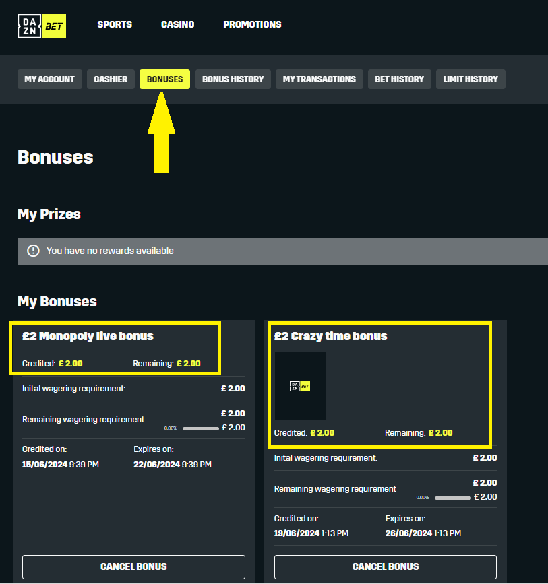Screen dimensions: 548x584
Task: Click Monopoly bonus 'Inital wagering requirement' label
Action: 74,389
